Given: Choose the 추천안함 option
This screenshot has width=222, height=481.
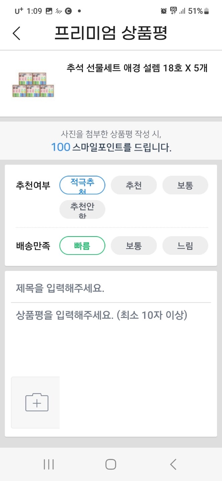Looking at the screenshot, I should tap(82, 209).
